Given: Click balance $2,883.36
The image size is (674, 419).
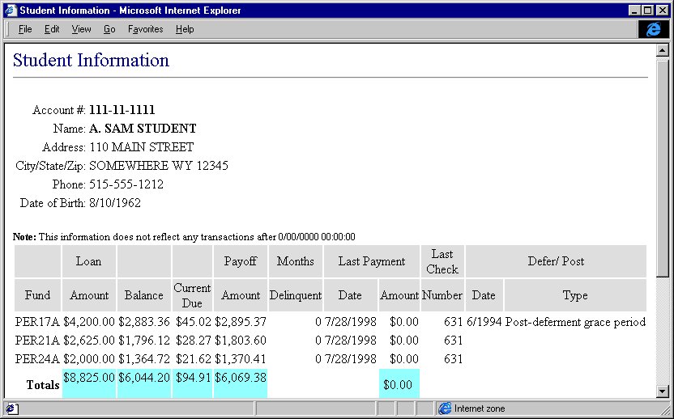Looking at the screenshot, I should point(144,322).
